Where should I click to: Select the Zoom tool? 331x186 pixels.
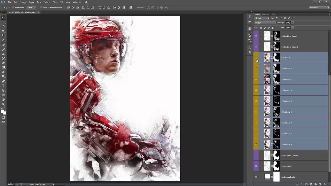[x=3, y=104]
